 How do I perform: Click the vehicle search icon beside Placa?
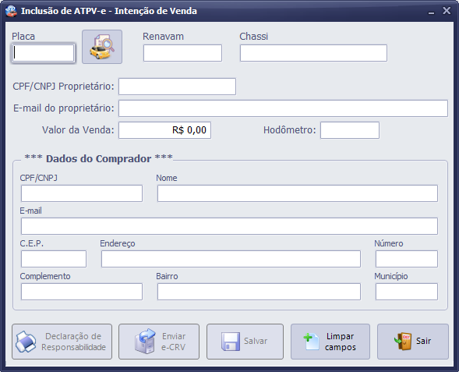click(102, 47)
